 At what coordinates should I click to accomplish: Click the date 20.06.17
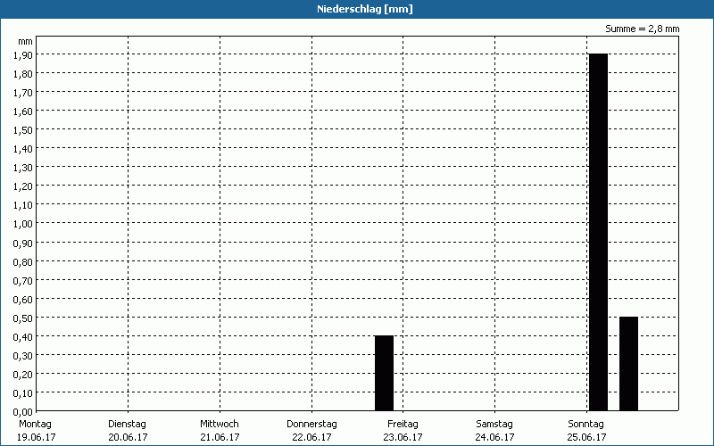pos(128,437)
